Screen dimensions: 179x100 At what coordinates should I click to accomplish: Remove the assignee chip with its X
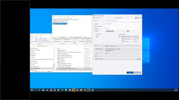[113, 31]
